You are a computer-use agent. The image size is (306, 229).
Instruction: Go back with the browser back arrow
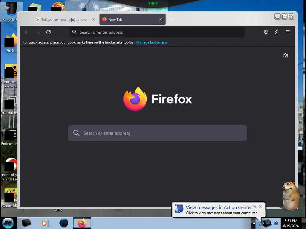pos(27,32)
